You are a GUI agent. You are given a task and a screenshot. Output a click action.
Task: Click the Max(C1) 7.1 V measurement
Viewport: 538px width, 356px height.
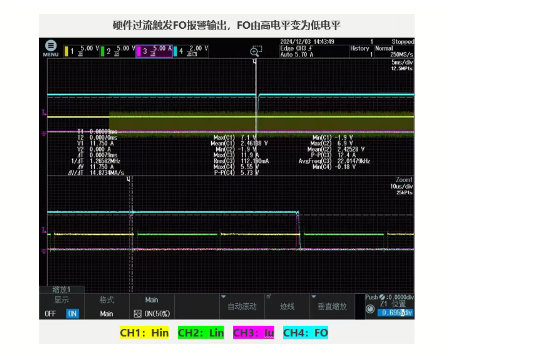[235, 137]
